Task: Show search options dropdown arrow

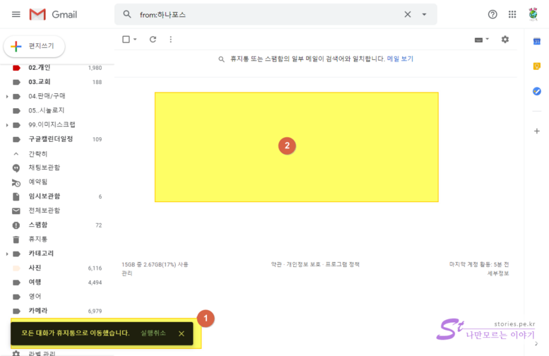Action: pyautogui.click(x=424, y=14)
